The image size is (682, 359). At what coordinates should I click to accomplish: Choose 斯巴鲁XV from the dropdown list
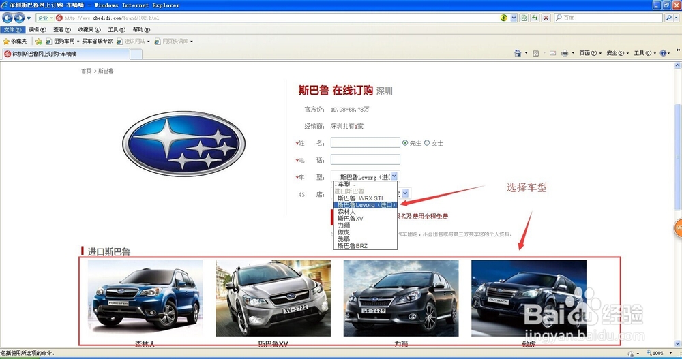(366, 219)
